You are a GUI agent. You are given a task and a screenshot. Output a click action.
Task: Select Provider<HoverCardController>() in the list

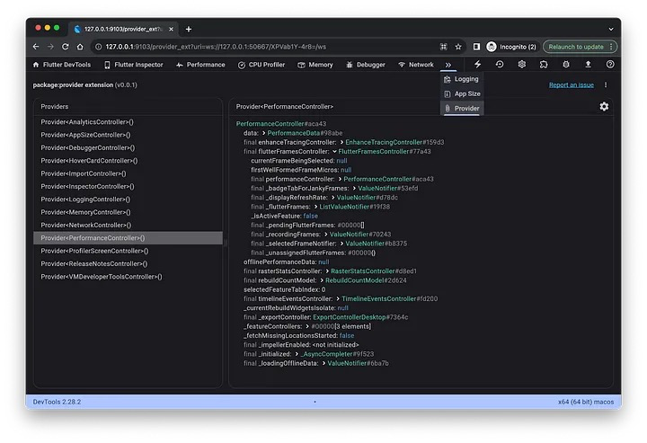tap(128, 161)
